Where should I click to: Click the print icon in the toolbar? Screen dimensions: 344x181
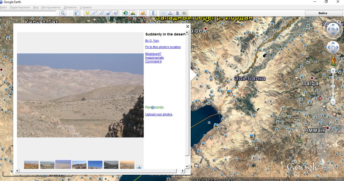pyautogui.click(x=170, y=13)
